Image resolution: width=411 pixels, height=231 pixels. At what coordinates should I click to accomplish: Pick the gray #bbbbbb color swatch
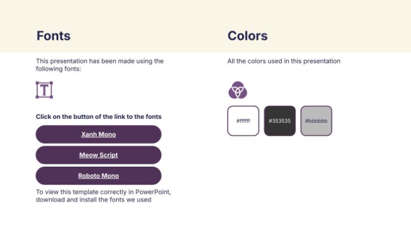point(316,120)
